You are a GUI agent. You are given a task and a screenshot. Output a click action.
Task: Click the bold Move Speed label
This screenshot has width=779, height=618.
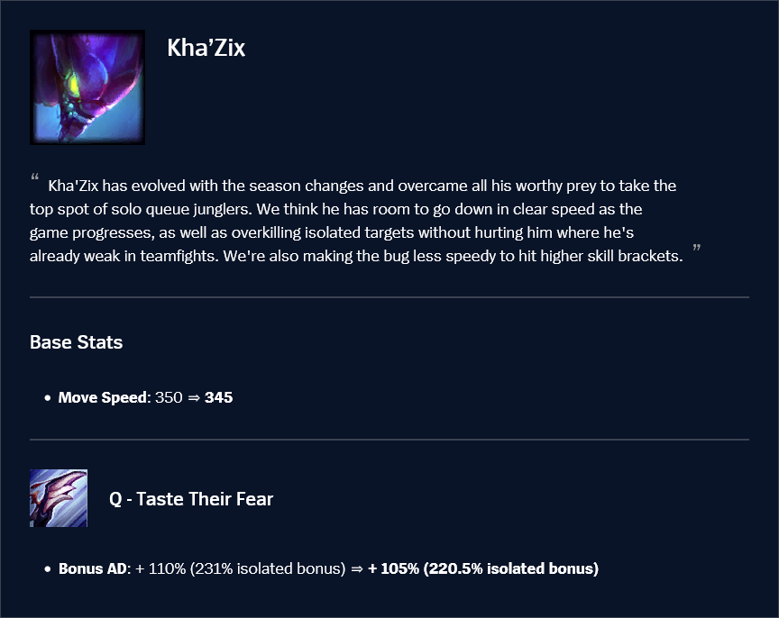point(101,397)
